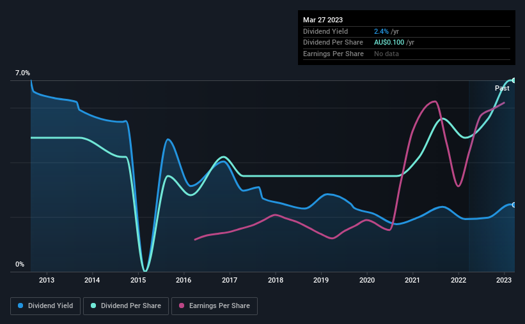Toggle the Earnings Per Share legend button
This screenshot has height=324, width=525.
215,306
